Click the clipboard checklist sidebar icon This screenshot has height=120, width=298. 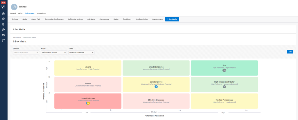pos(3,24)
